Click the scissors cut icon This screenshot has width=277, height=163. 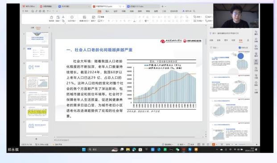coord(63,17)
